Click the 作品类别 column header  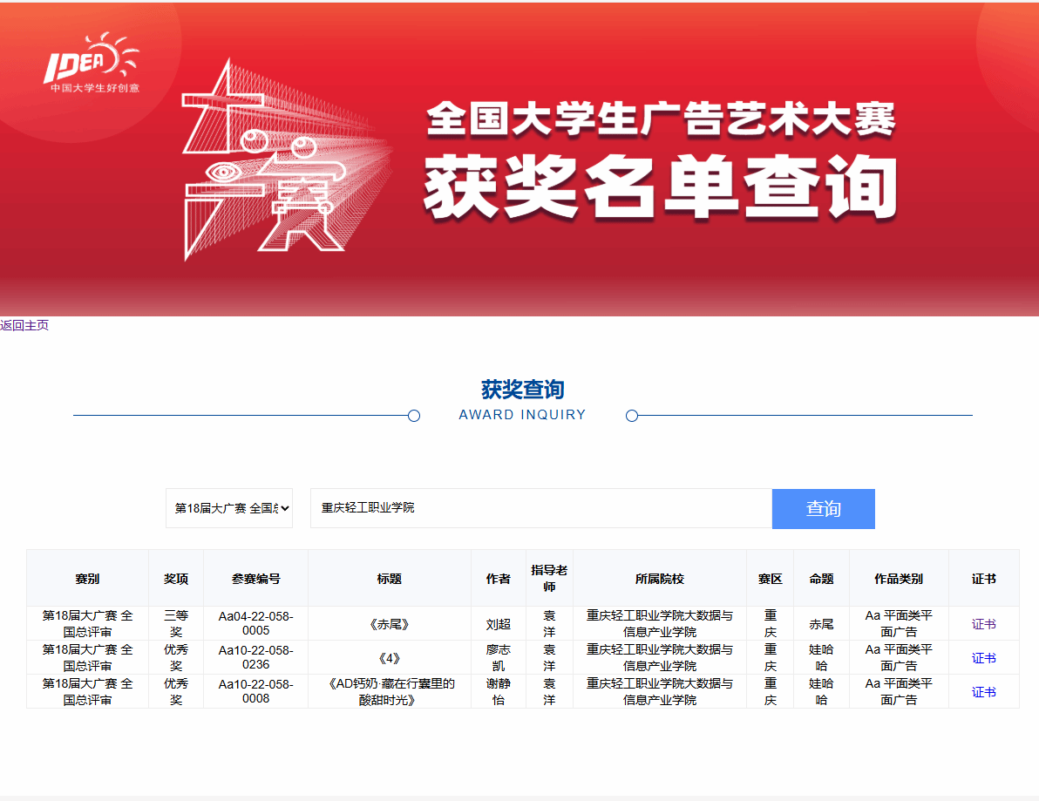coord(899,579)
